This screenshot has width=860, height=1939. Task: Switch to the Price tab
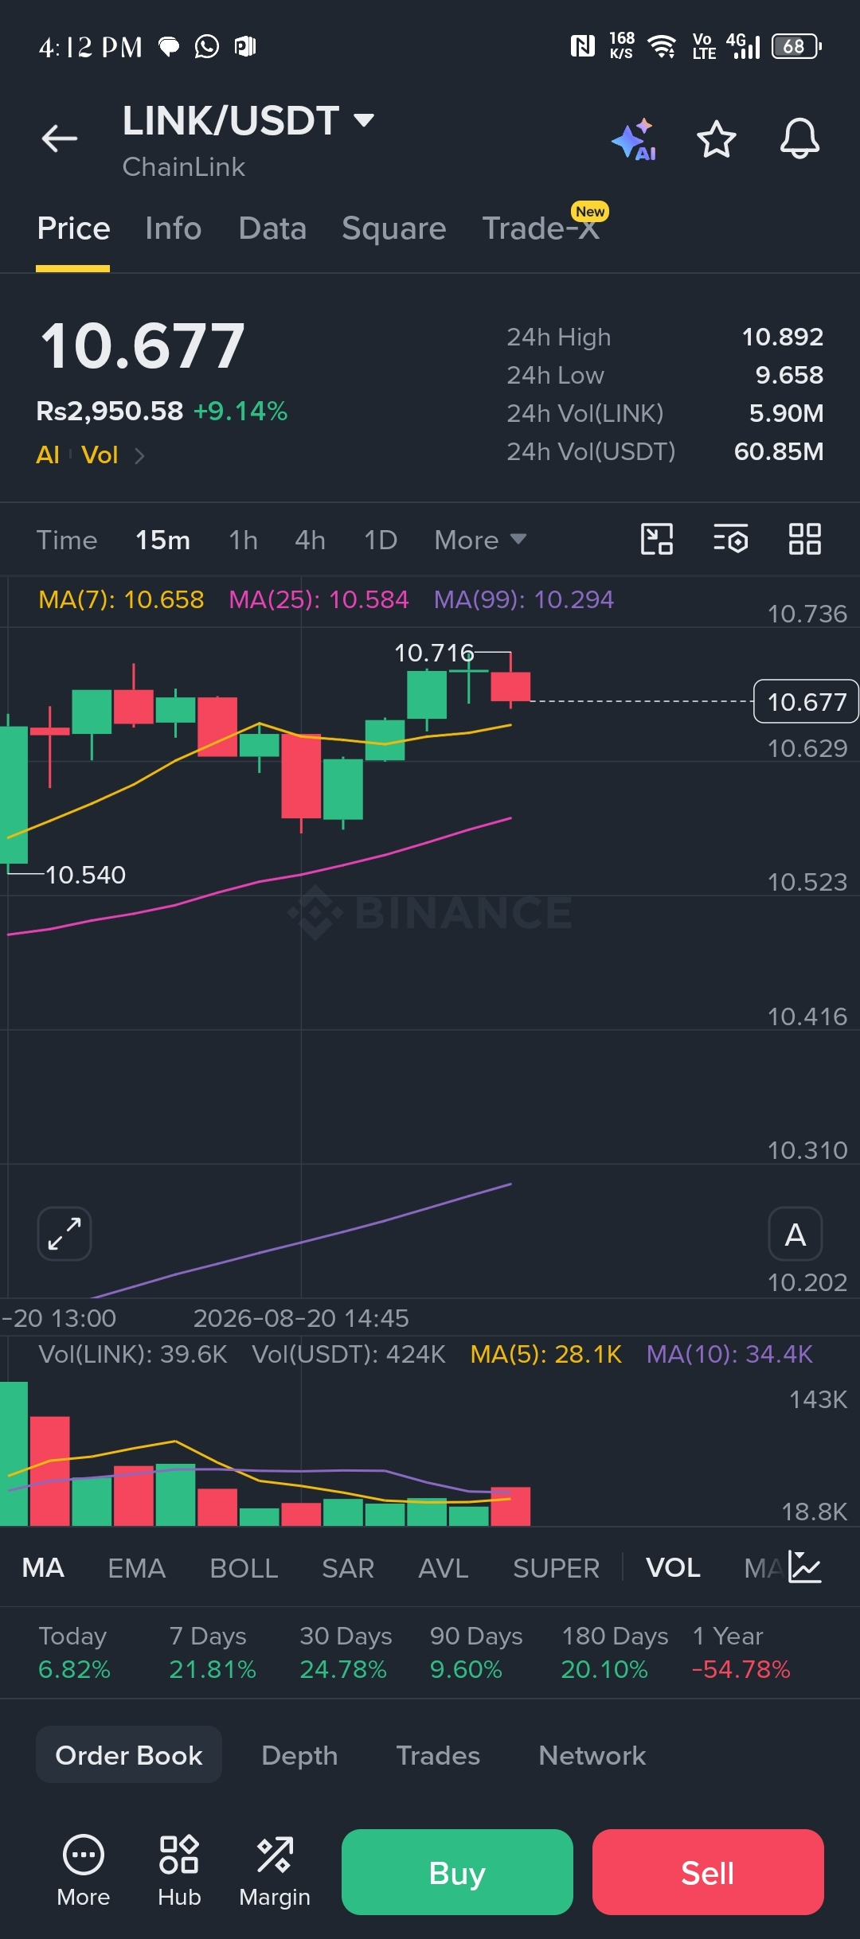click(73, 228)
